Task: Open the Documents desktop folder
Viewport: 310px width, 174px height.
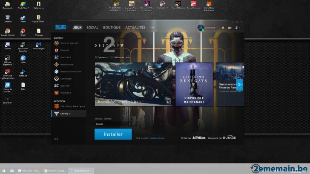Action: coord(8,6)
